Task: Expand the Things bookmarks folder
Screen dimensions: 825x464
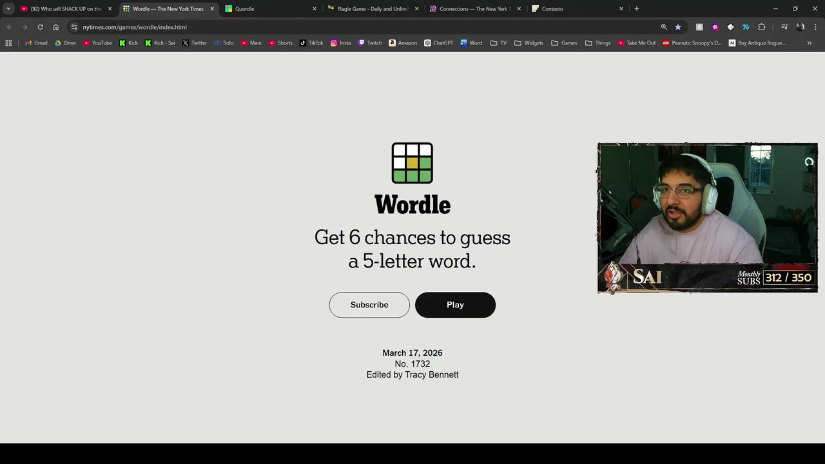Action: (x=598, y=43)
